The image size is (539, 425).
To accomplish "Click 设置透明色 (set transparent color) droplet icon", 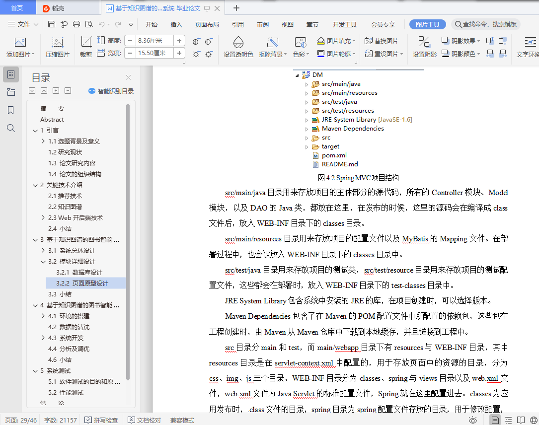I will click(x=238, y=43).
